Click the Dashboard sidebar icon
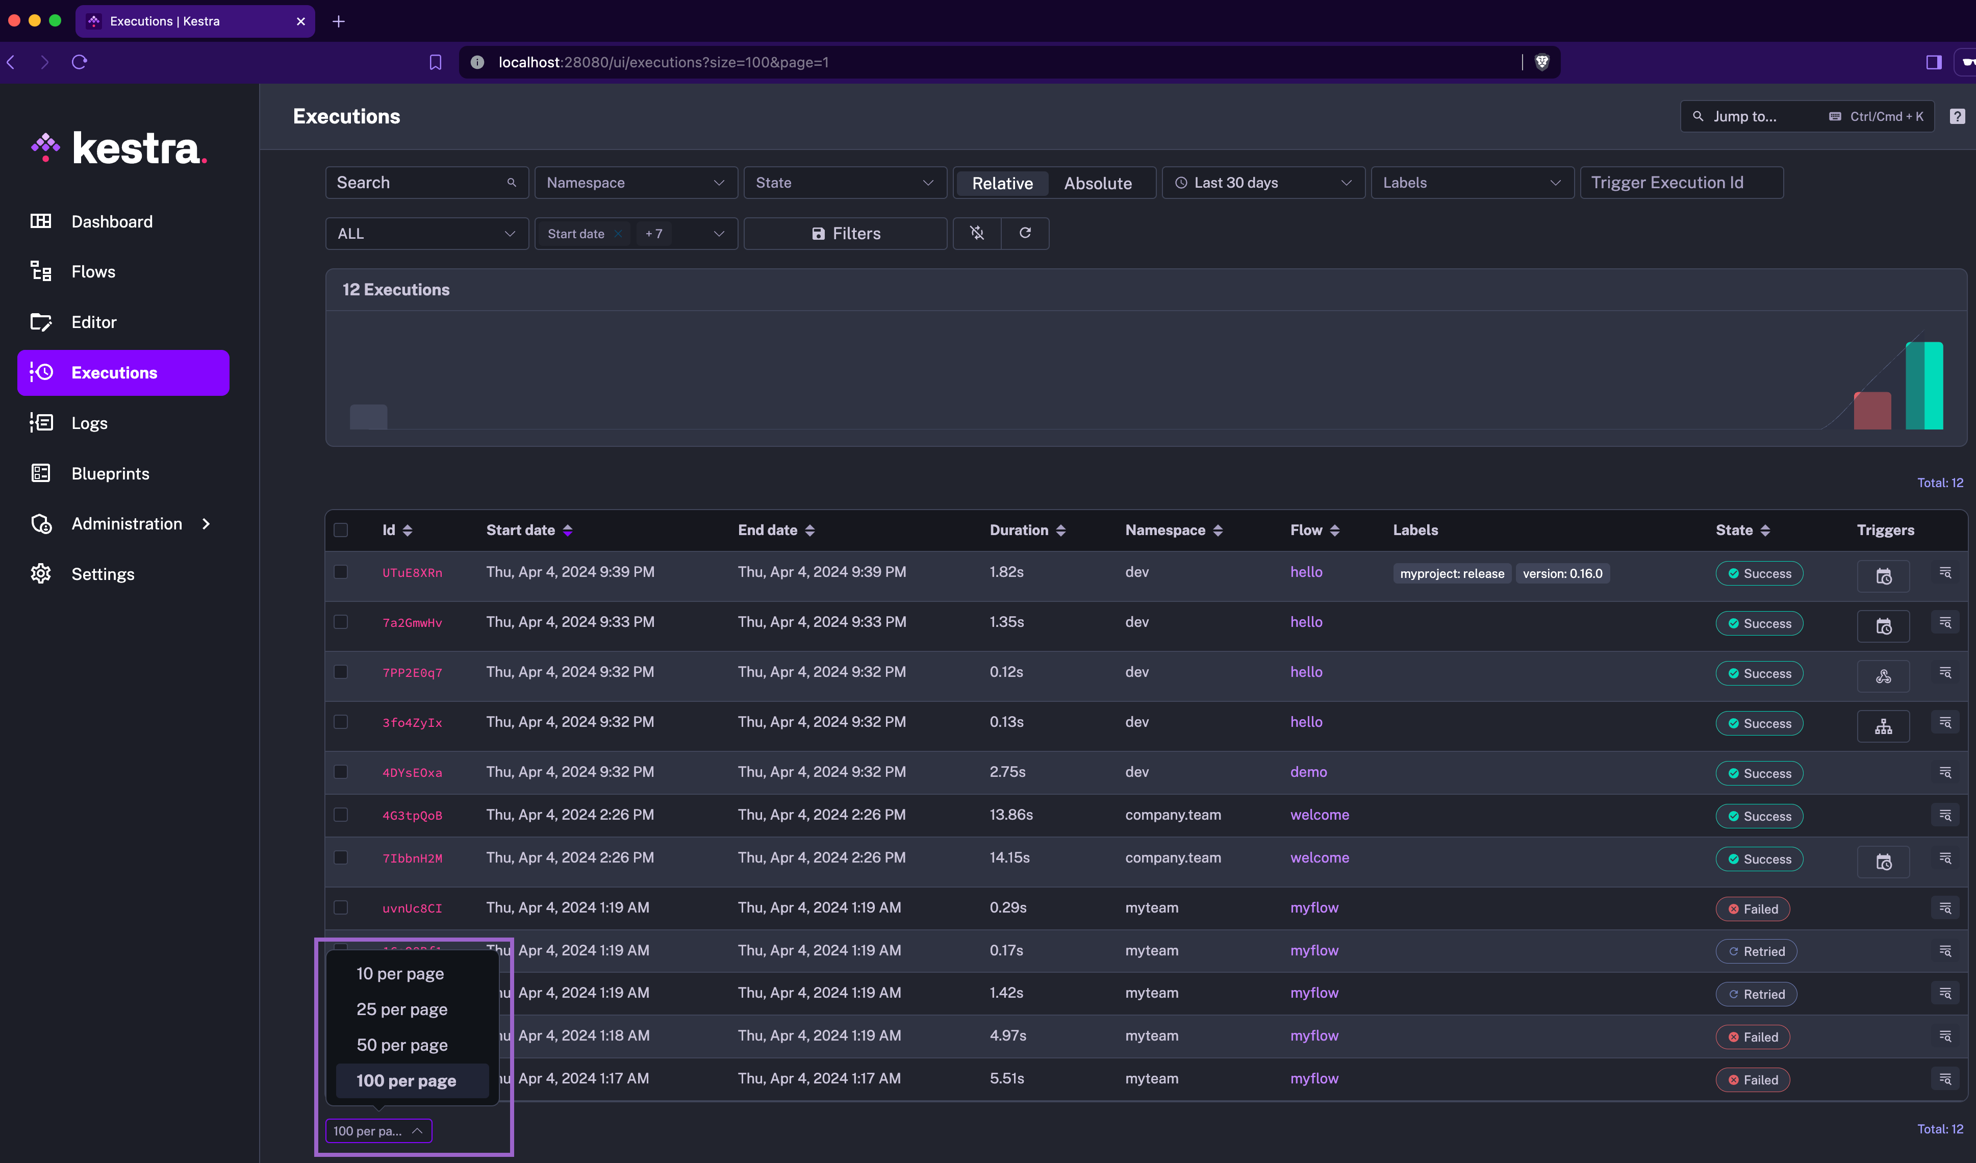Viewport: 1976px width, 1163px height. point(41,221)
